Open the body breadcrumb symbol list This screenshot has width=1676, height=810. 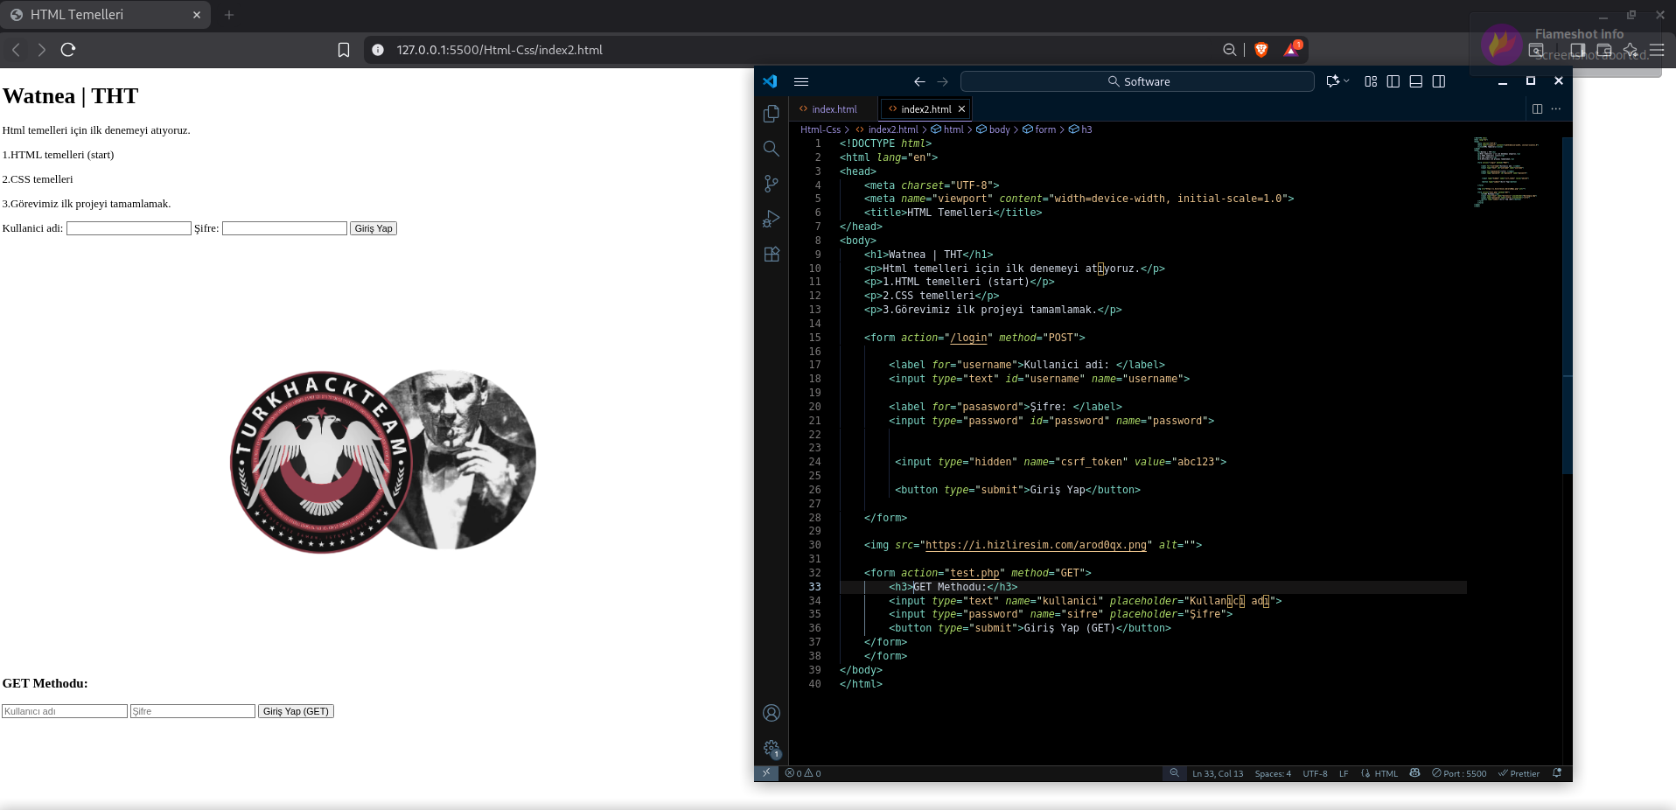point(994,129)
